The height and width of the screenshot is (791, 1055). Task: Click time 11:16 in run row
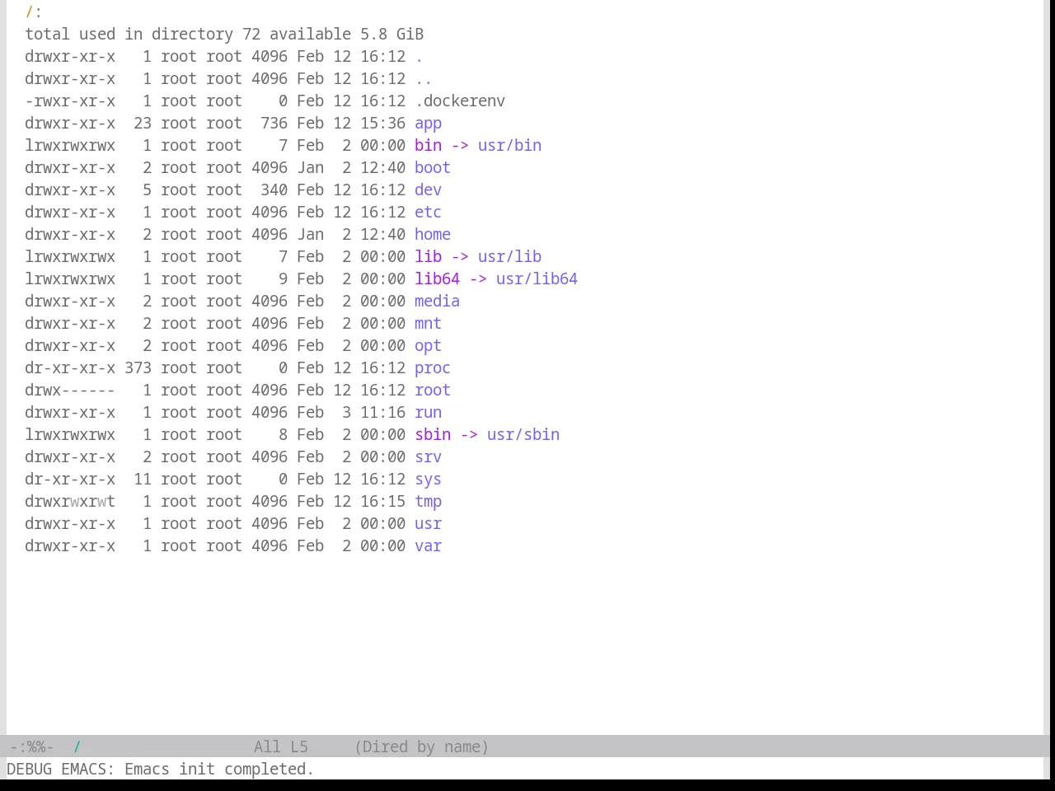click(382, 413)
